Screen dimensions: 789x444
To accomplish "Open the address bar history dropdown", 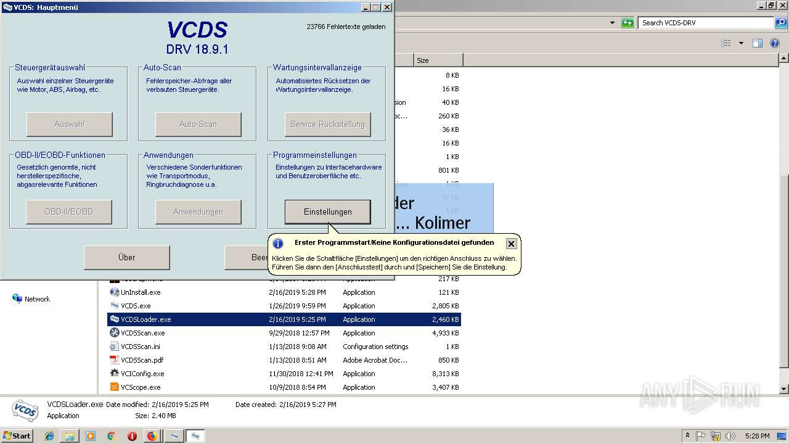I will (612, 23).
